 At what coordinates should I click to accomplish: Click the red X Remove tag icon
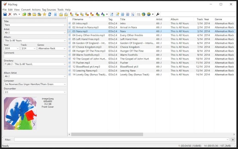[10, 14]
